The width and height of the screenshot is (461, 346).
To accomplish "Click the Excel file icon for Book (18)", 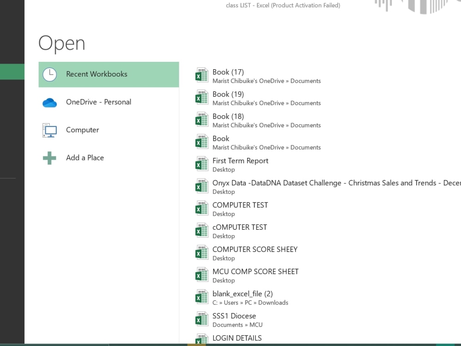I will pyautogui.click(x=202, y=119).
